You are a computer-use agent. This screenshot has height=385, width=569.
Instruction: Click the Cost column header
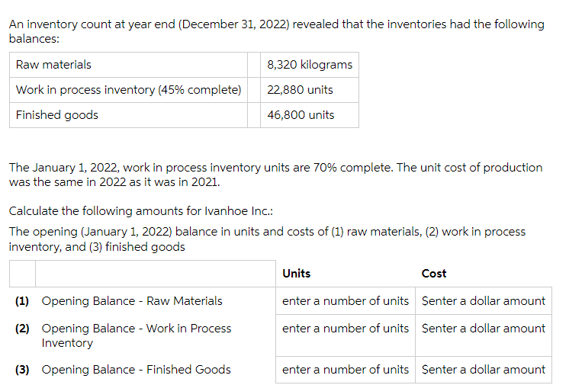[x=434, y=273]
